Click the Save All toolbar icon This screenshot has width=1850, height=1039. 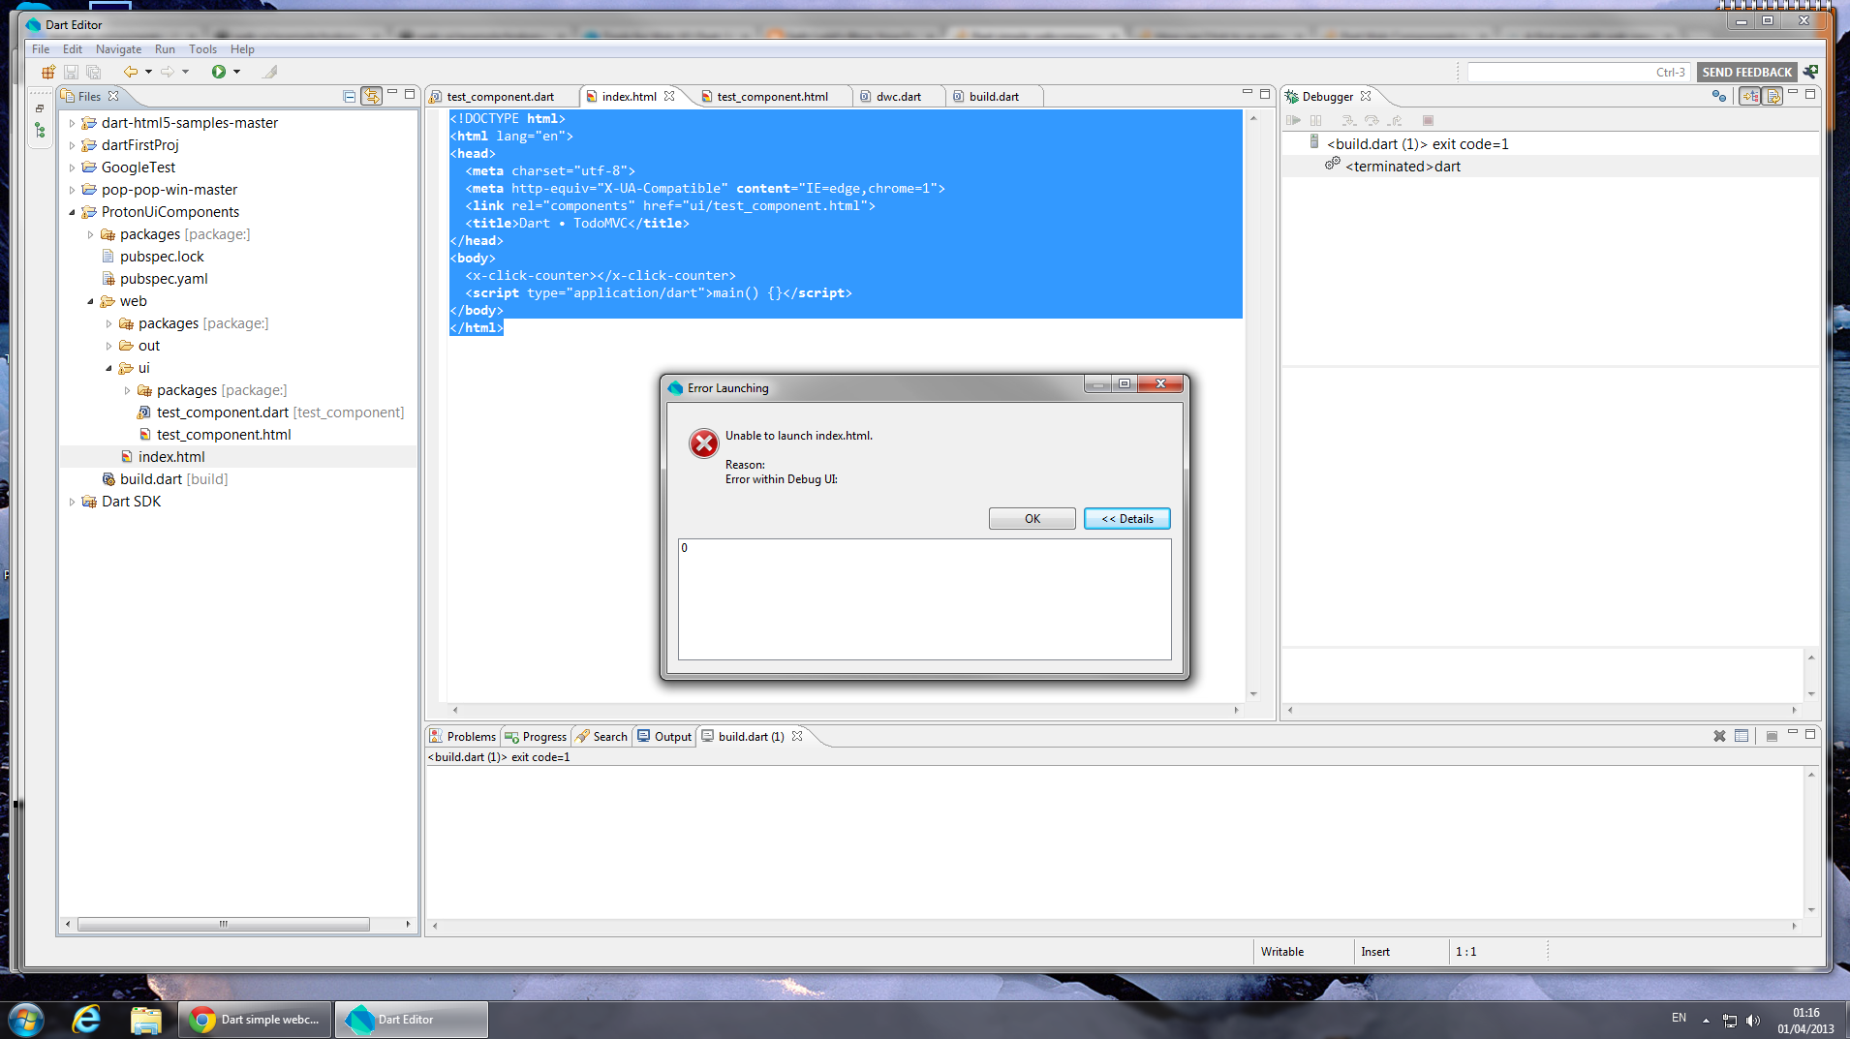point(94,72)
